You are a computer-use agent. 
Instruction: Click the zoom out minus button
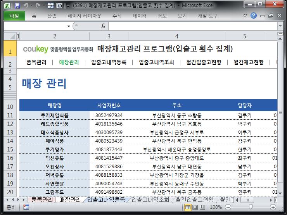click(x=228, y=207)
